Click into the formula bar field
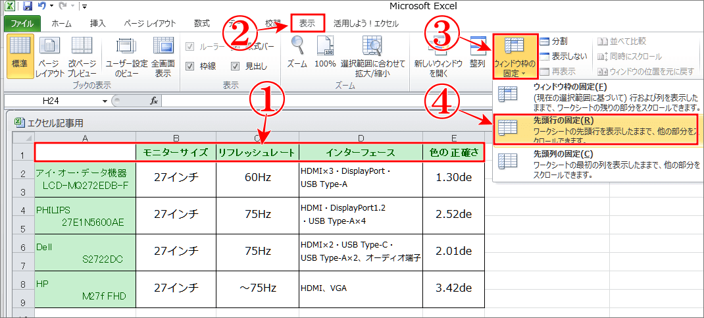The height and width of the screenshot is (318, 704). coord(328,101)
